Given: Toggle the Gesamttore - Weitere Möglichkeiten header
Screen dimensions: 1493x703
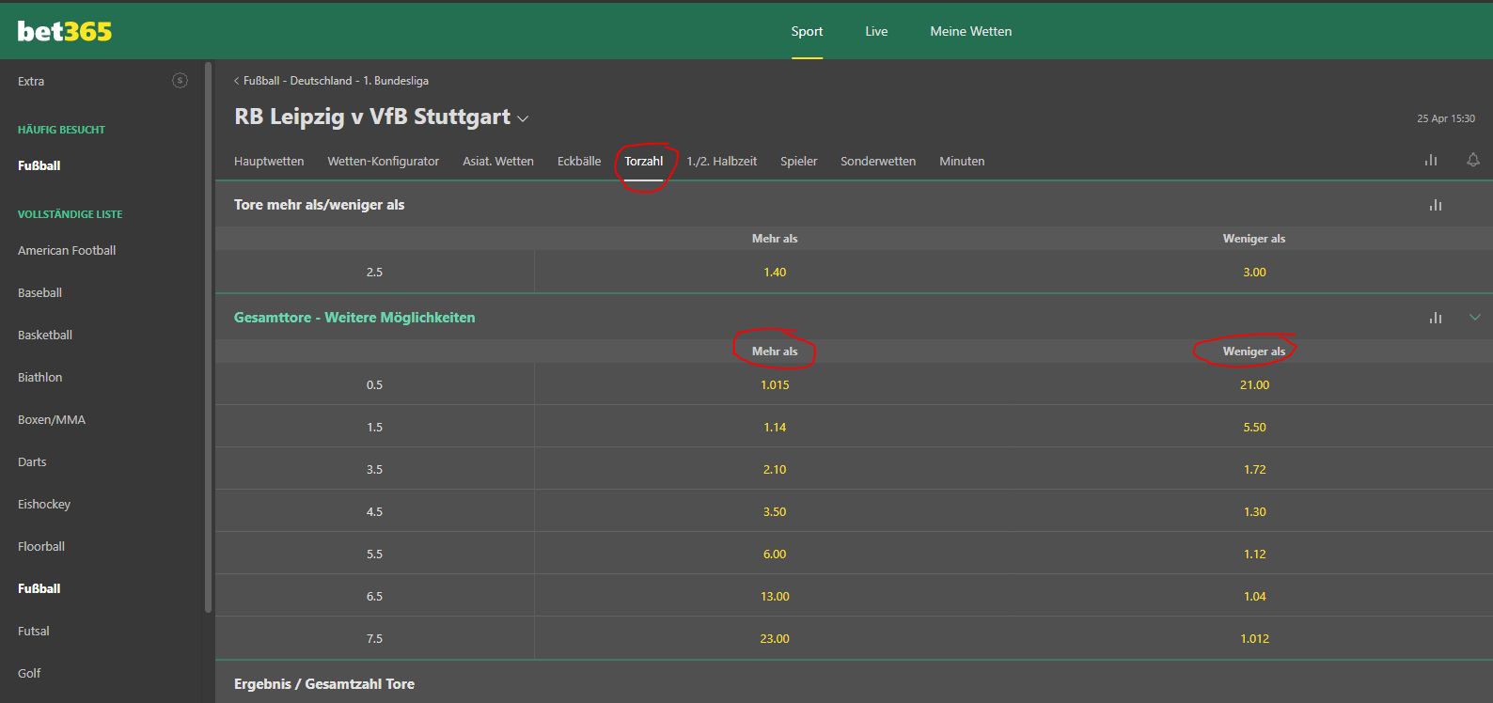Looking at the screenshot, I should point(854,317).
